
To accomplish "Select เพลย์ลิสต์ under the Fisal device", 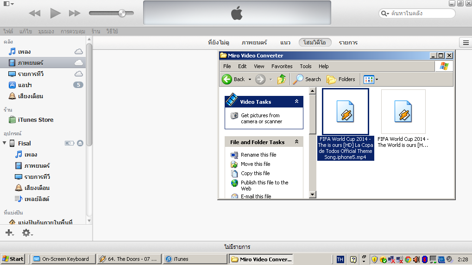I will tap(37, 199).
